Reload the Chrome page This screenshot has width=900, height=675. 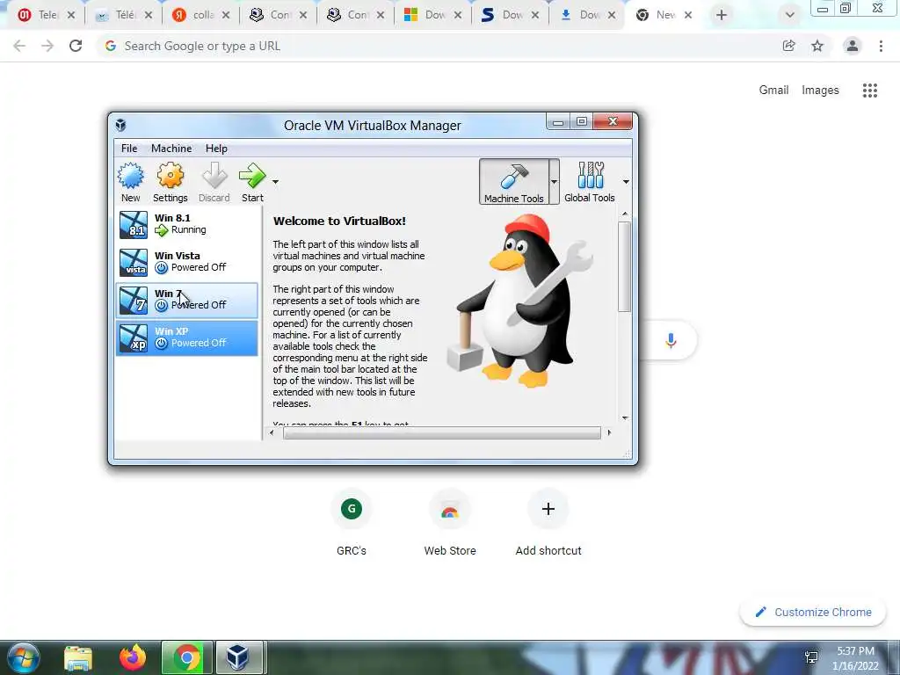76,46
